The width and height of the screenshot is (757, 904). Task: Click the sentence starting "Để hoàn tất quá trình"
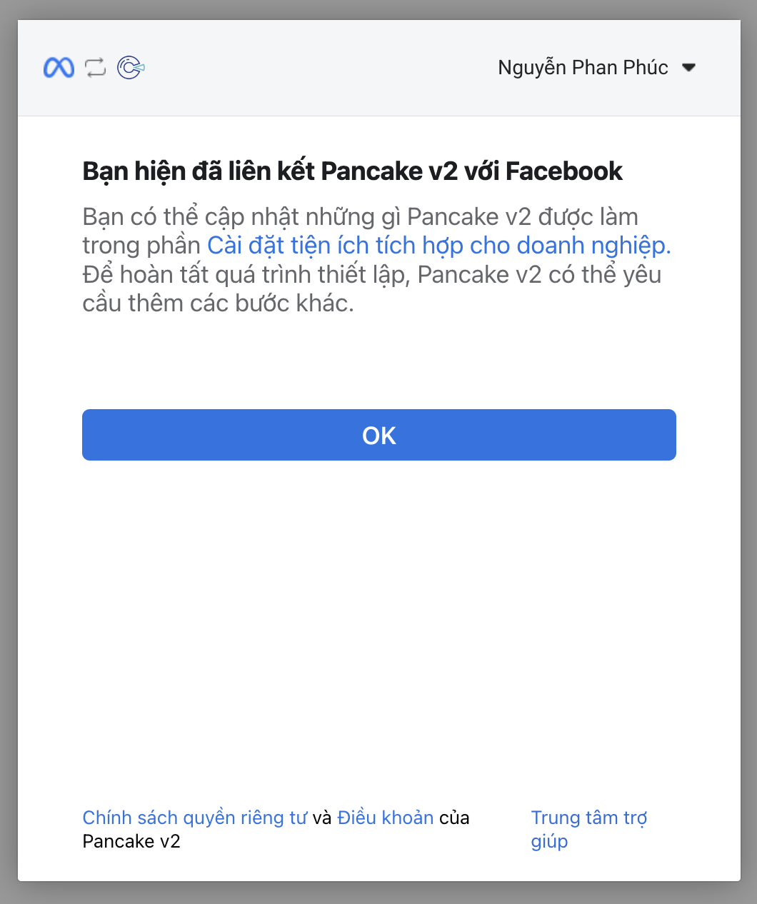pos(371,275)
